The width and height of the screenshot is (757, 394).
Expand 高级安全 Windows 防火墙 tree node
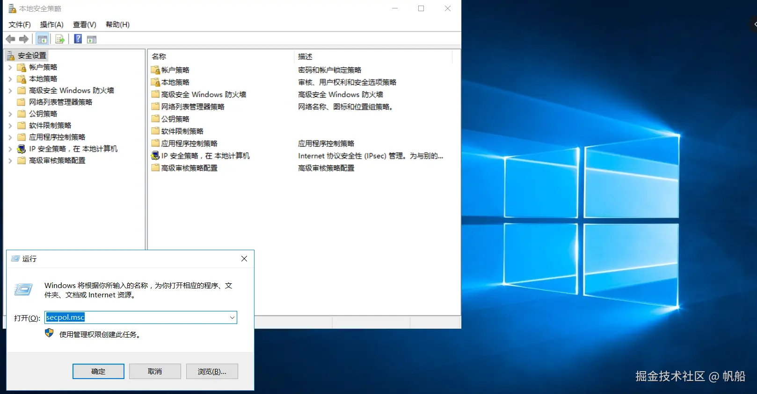(x=10, y=91)
